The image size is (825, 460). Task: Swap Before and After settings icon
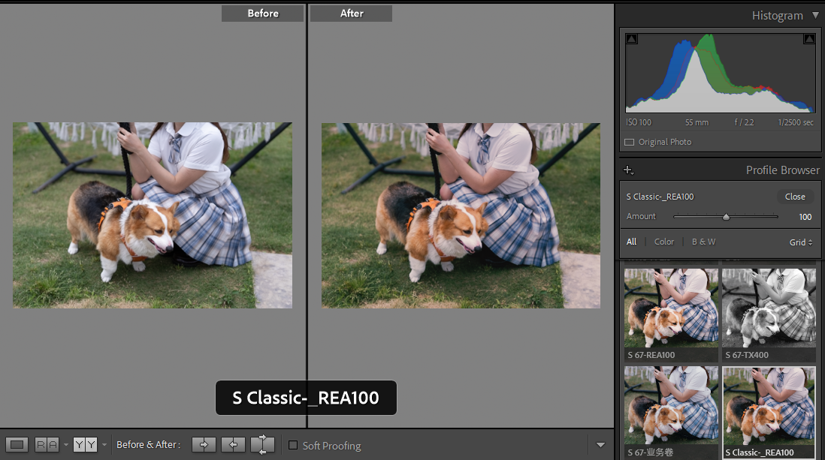(262, 445)
